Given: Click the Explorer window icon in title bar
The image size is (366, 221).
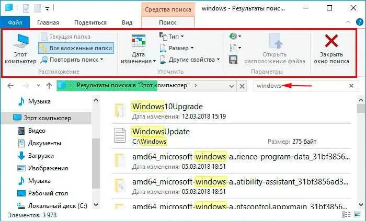Looking at the screenshot, I should (9, 8).
